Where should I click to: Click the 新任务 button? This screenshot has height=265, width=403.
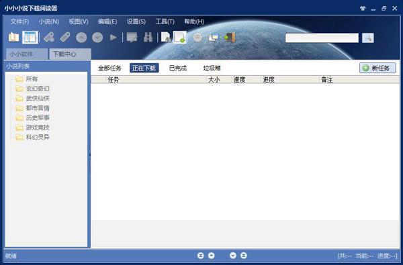(377, 68)
